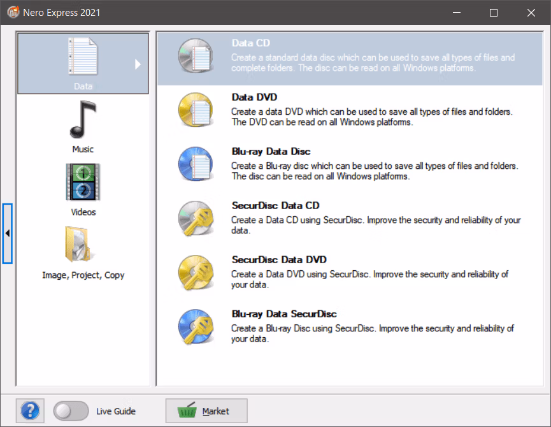Open the Music category note icon

(83, 119)
